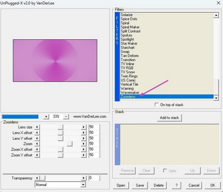Click the filter list scroll up arrow

[216, 15]
